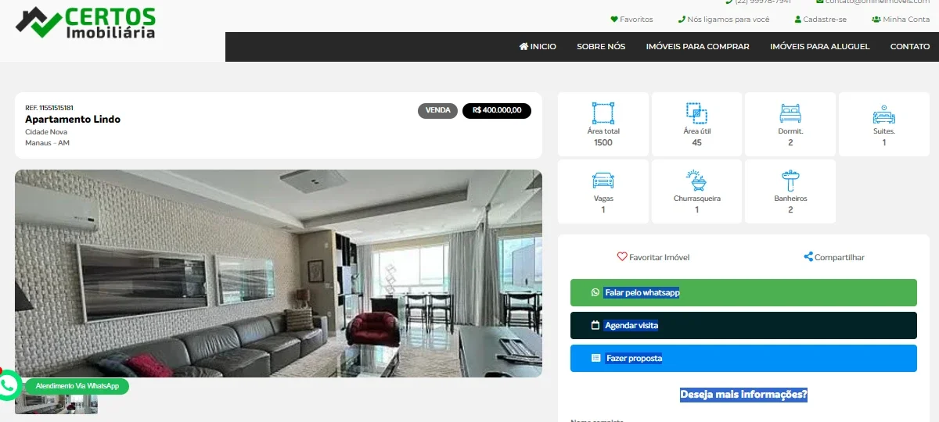Click the calendar icon in Agendar visita
This screenshot has height=422, width=939.
click(x=595, y=325)
